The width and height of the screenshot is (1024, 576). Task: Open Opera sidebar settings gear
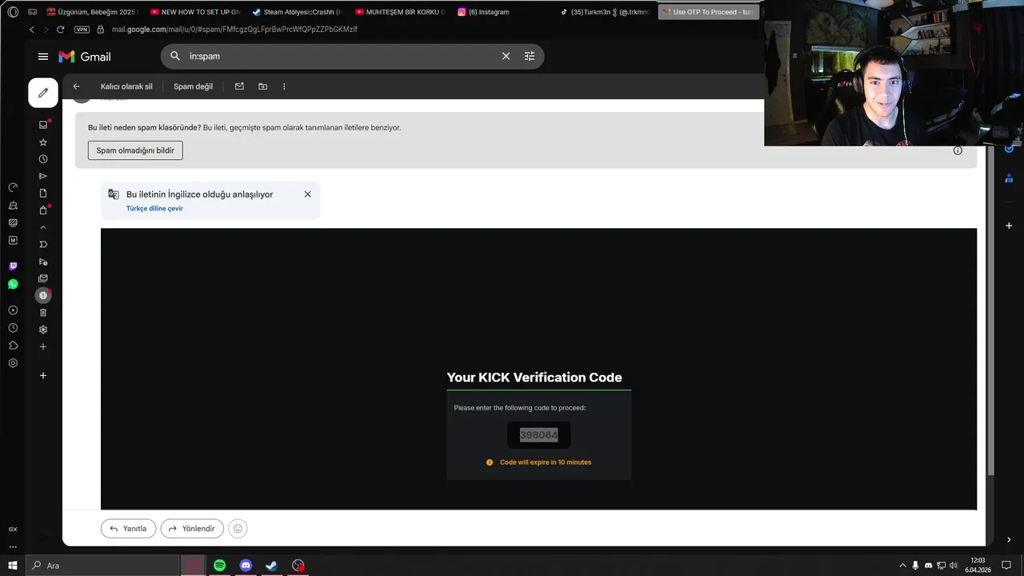13,363
